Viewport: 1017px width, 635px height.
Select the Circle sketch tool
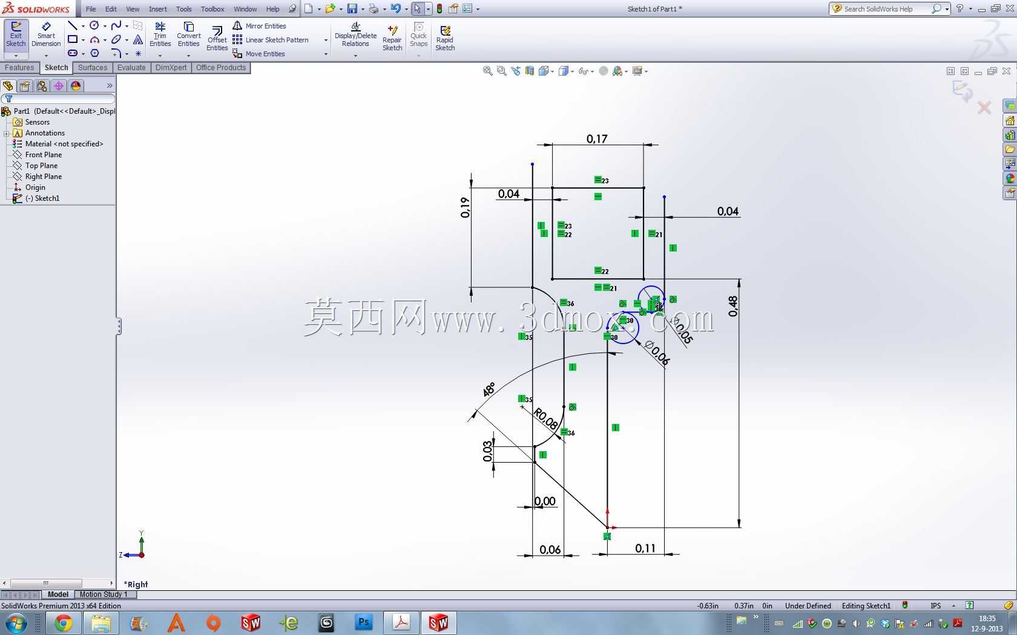point(94,25)
